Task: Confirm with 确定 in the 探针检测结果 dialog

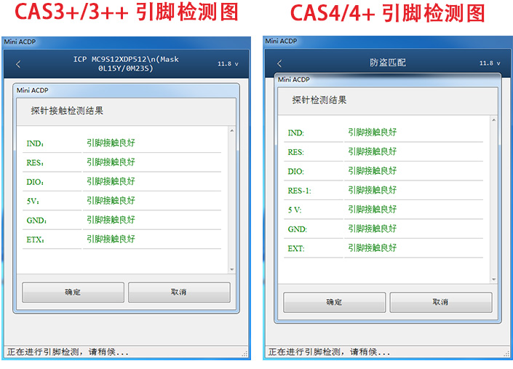Action: click(x=334, y=302)
